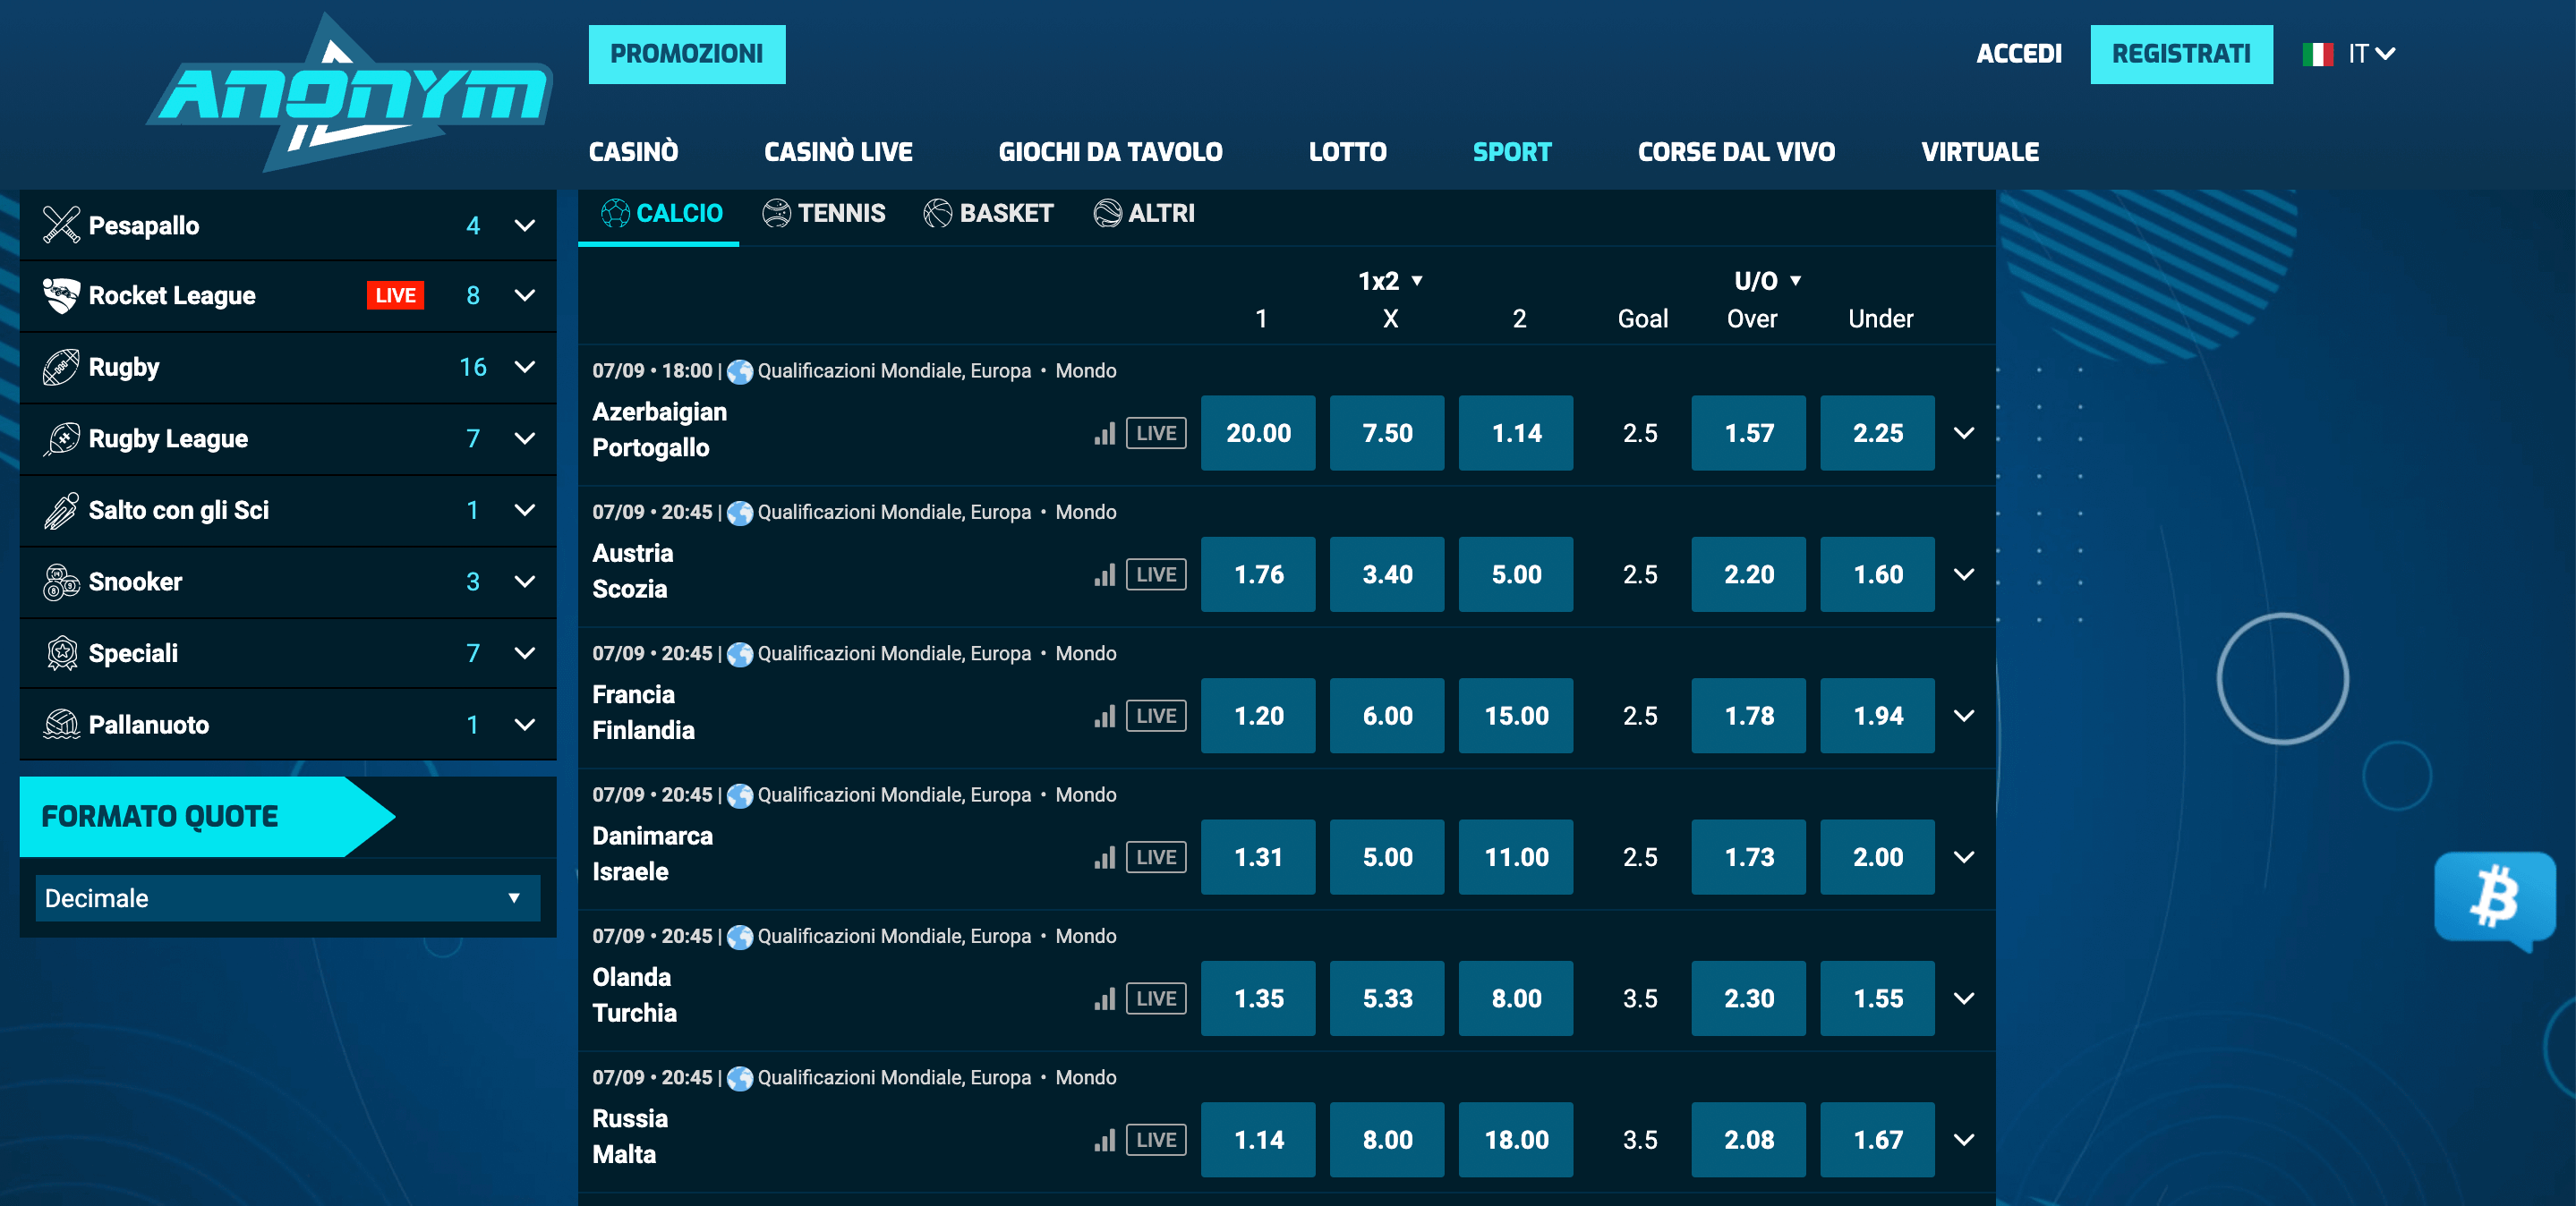This screenshot has height=1206, width=2576.
Task: Open the CASINÒ LIVE section
Action: coord(838,151)
